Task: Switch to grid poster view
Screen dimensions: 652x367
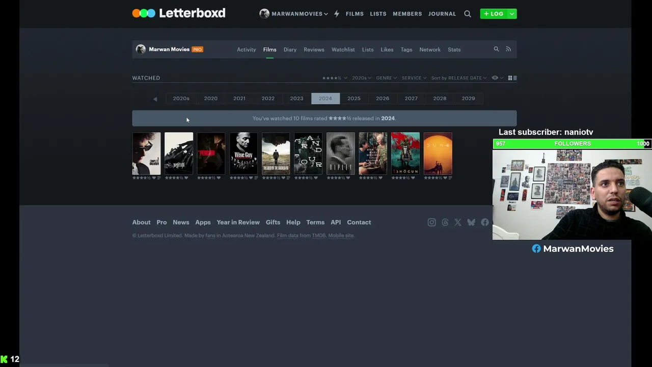Action: point(510,78)
